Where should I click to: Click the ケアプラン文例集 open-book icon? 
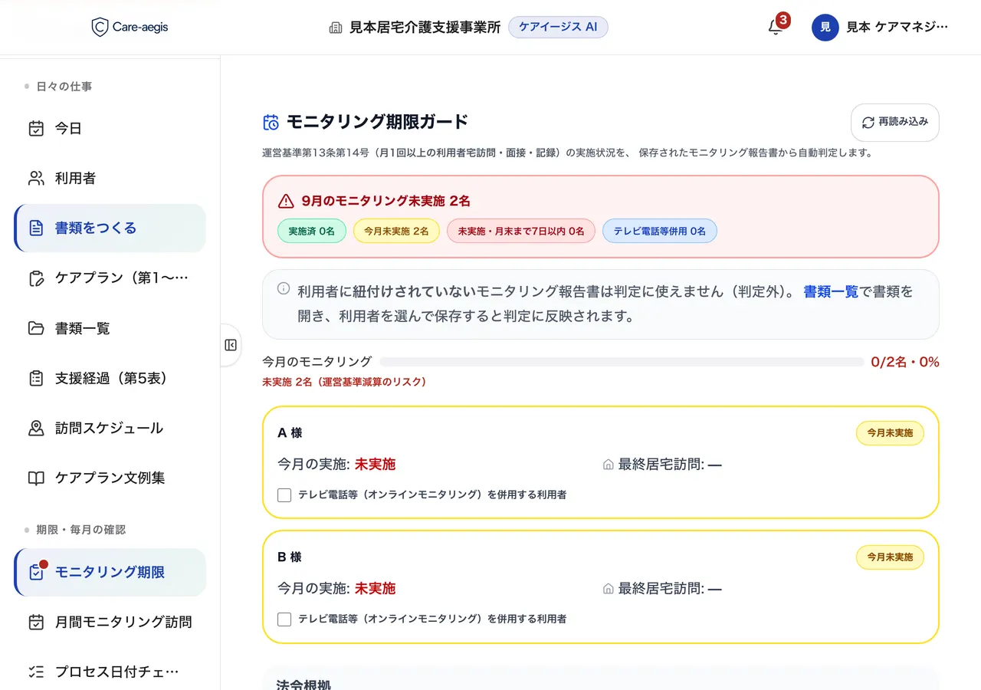pos(36,478)
